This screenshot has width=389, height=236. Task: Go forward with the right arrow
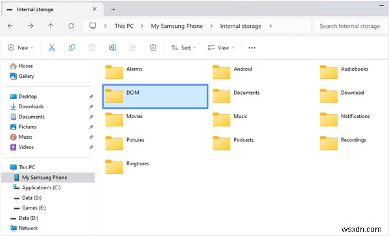pyautogui.click(x=30, y=26)
